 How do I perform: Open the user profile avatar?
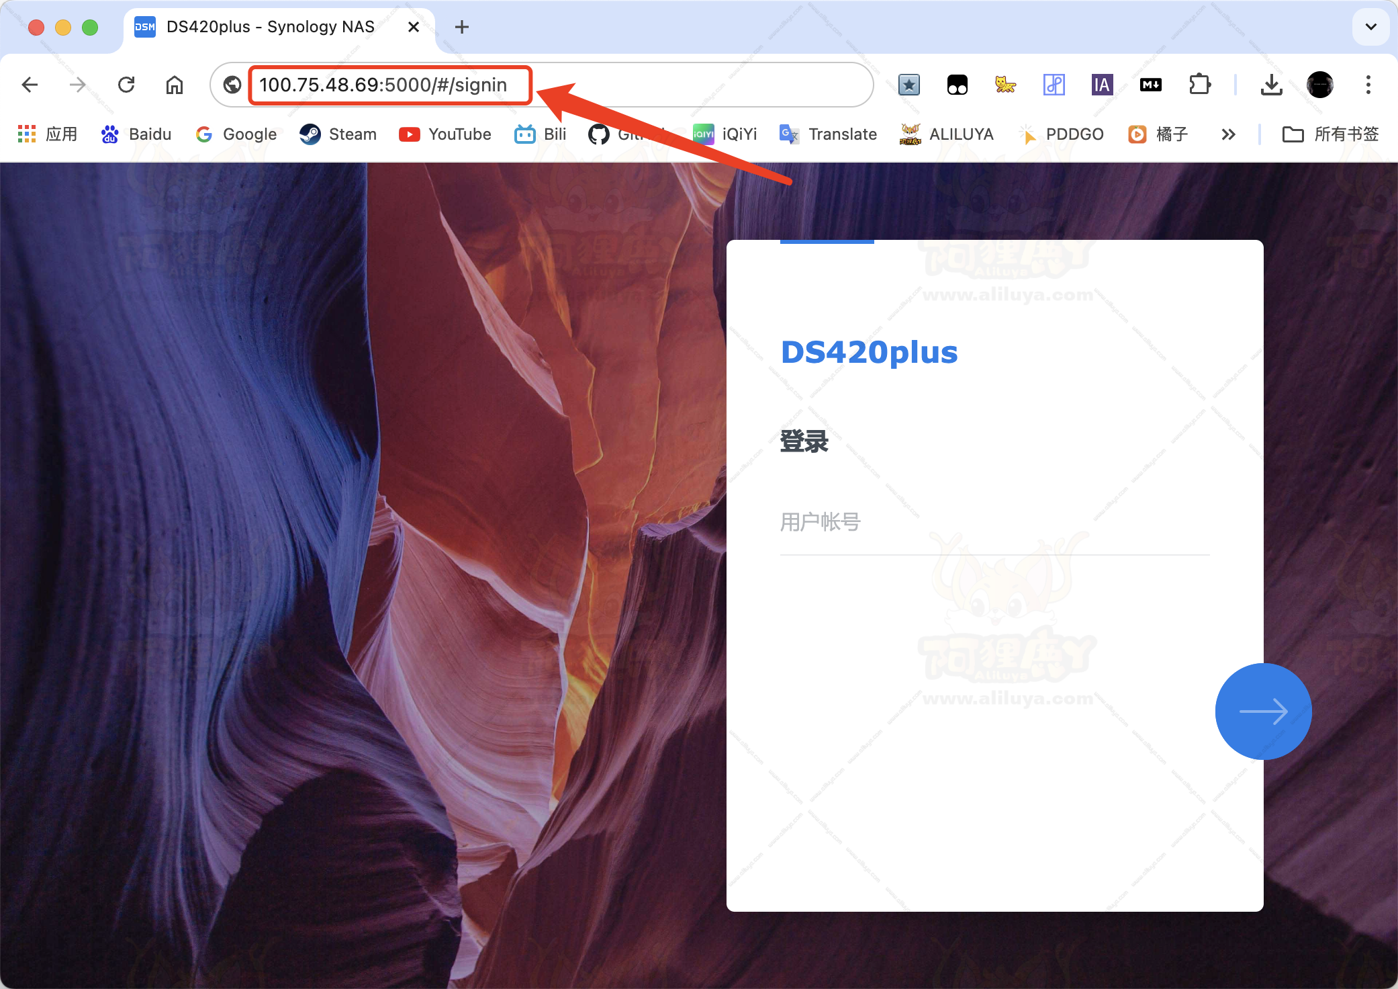[x=1320, y=85]
